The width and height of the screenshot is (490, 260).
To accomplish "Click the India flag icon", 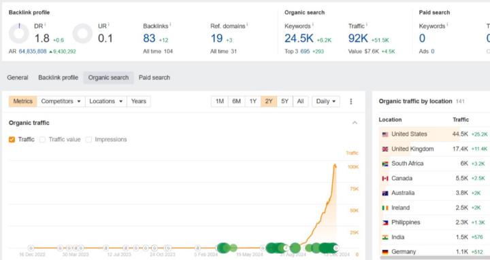I will point(385,237).
